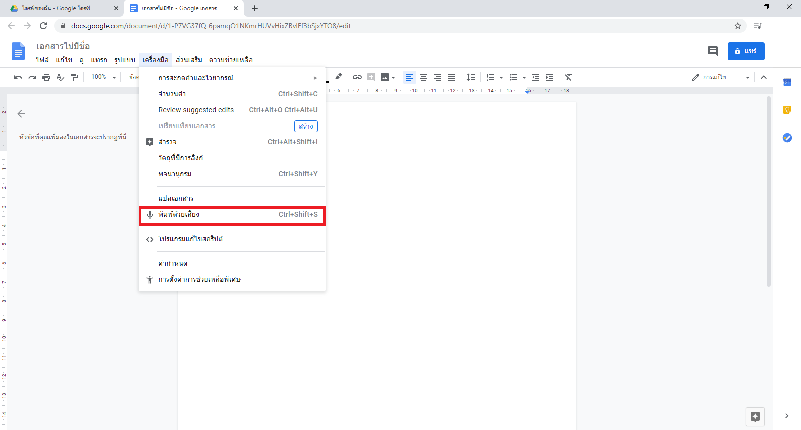This screenshot has height=430, width=801.
Task: Click the Insert image icon
Action: click(x=385, y=77)
